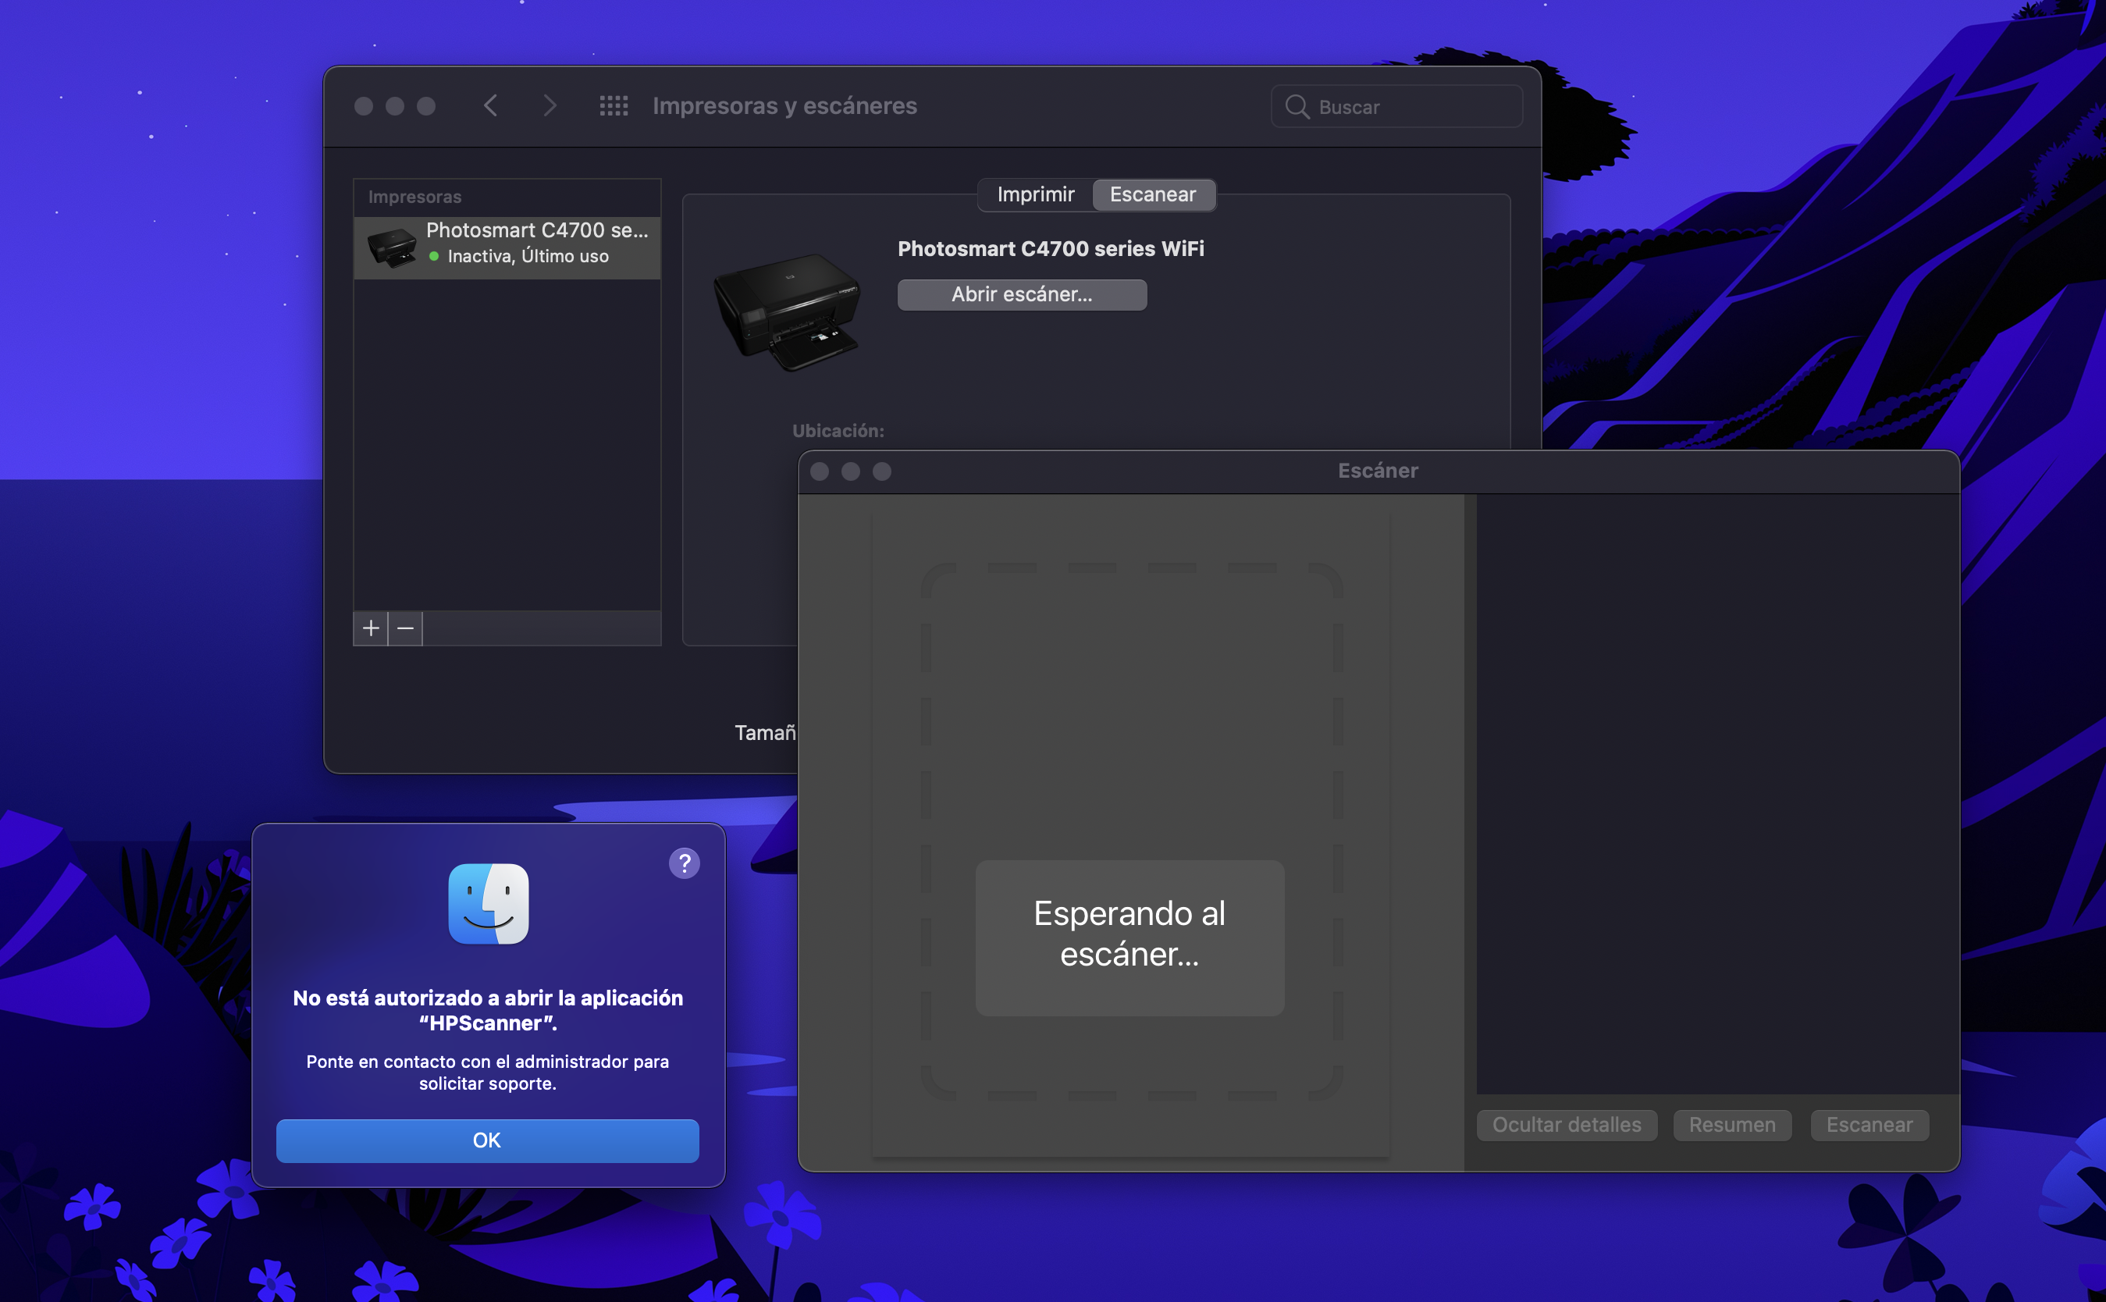Switch to the Imprimir tab
Image resolution: width=2106 pixels, height=1302 pixels.
[x=1035, y=194]
